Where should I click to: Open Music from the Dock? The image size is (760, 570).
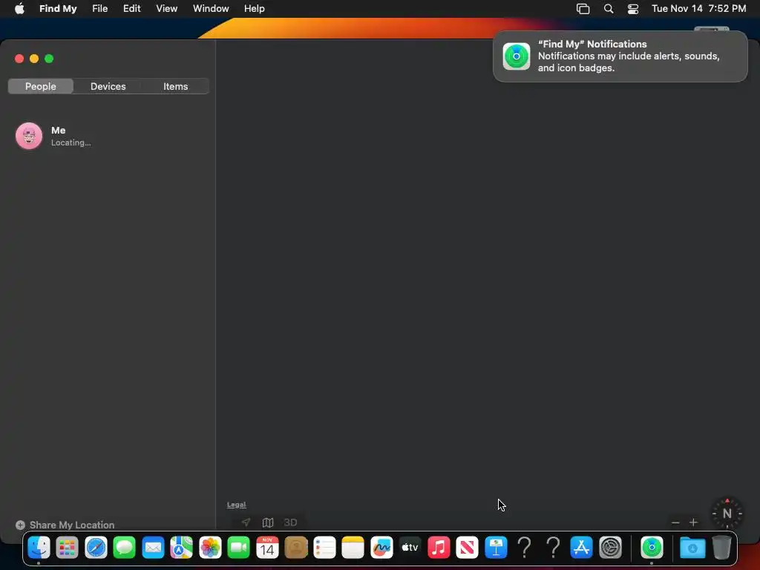pyautogui.click(x=439, y=548)
